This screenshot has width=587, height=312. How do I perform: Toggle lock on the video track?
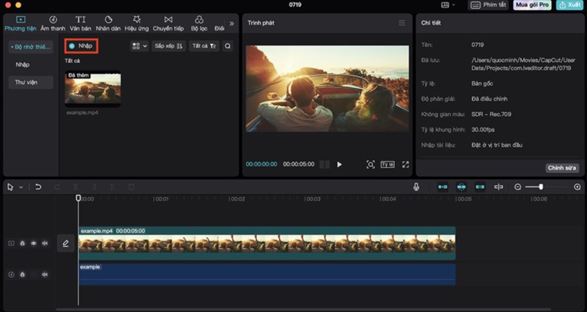click(23, 243)
